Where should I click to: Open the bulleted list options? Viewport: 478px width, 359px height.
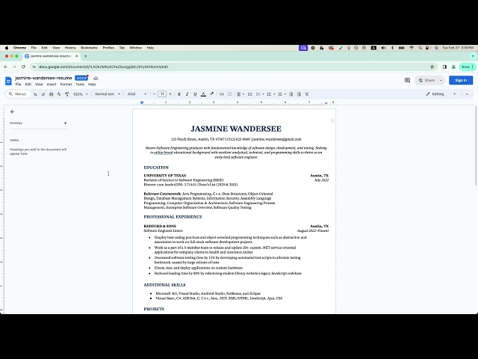(270, 94)
